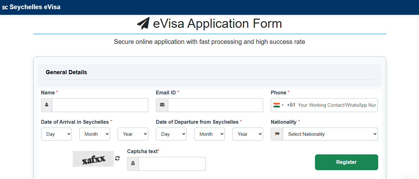Focus the Email ID input field

tap(215, 105)
